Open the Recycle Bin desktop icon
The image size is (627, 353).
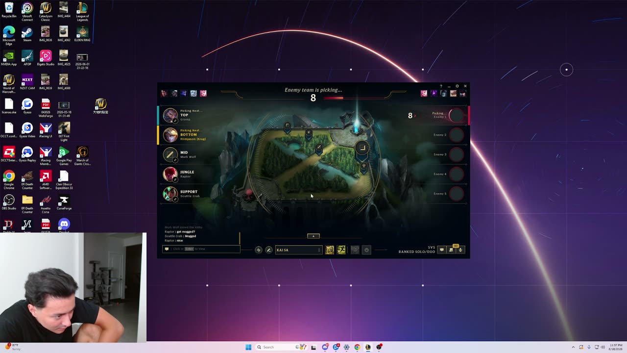point(9,10)
